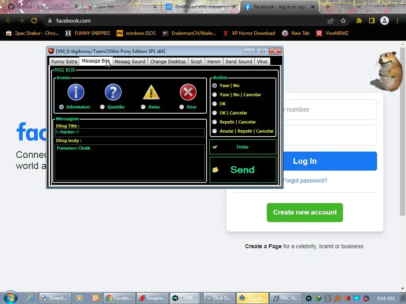
Task: Open the Virus tab
Action: [262, 61]
